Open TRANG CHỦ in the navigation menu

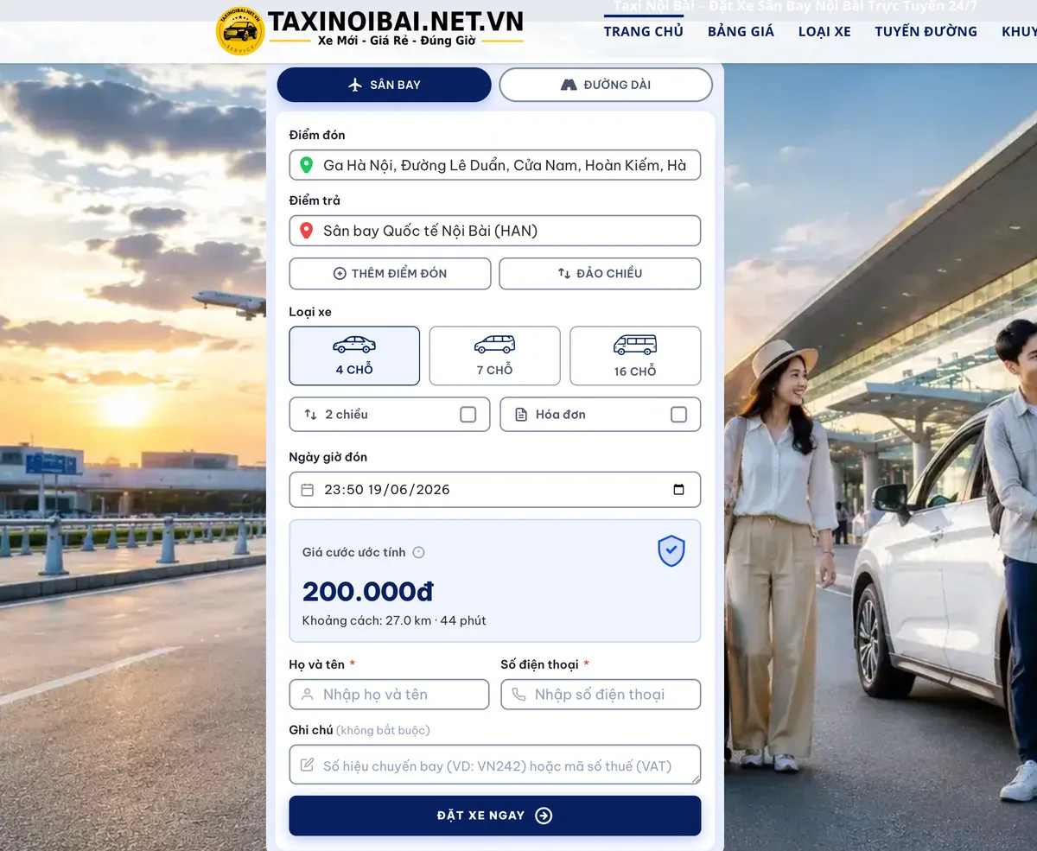(x=644, y=31)
